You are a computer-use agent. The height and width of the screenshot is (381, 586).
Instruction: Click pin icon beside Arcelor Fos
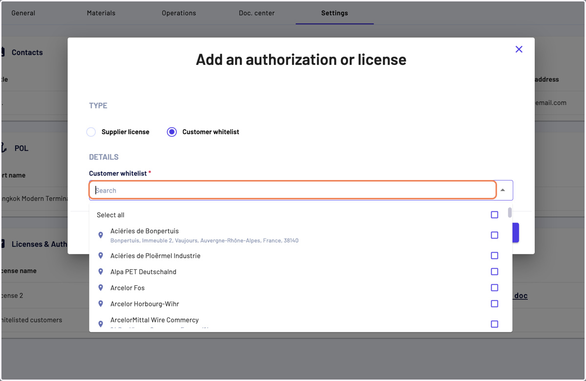pos(101,288)
